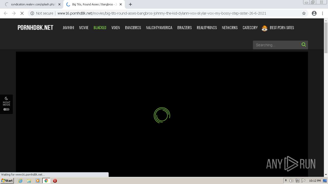This screenshot has width=328, height=184.
Task: Open the media player taskbar icon
Action: click(38, 181)
